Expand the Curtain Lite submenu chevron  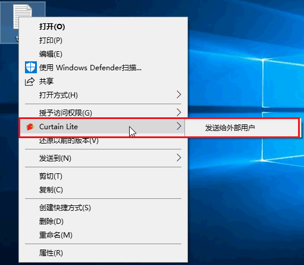pyautogui.click(x=179, y=126)
